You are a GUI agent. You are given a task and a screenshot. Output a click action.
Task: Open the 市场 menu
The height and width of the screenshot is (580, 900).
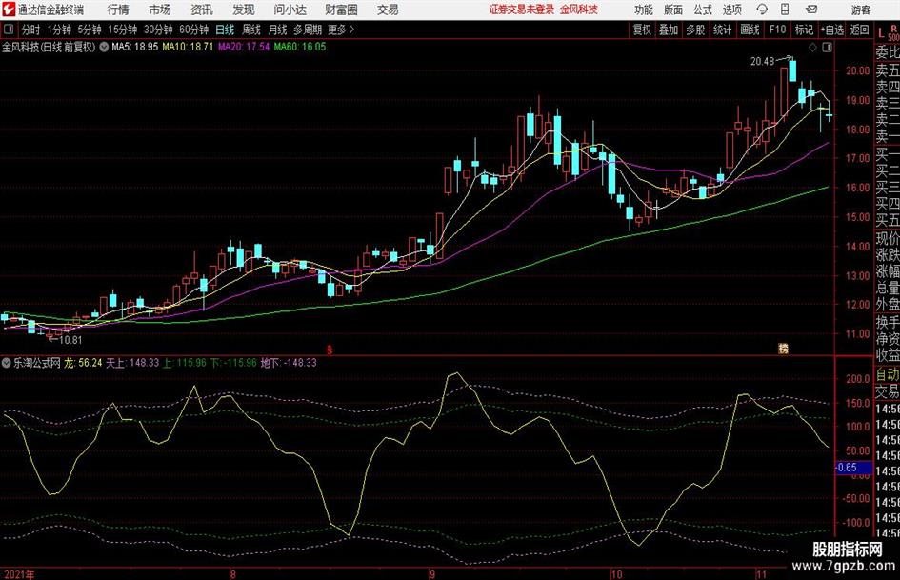(160, 10)
